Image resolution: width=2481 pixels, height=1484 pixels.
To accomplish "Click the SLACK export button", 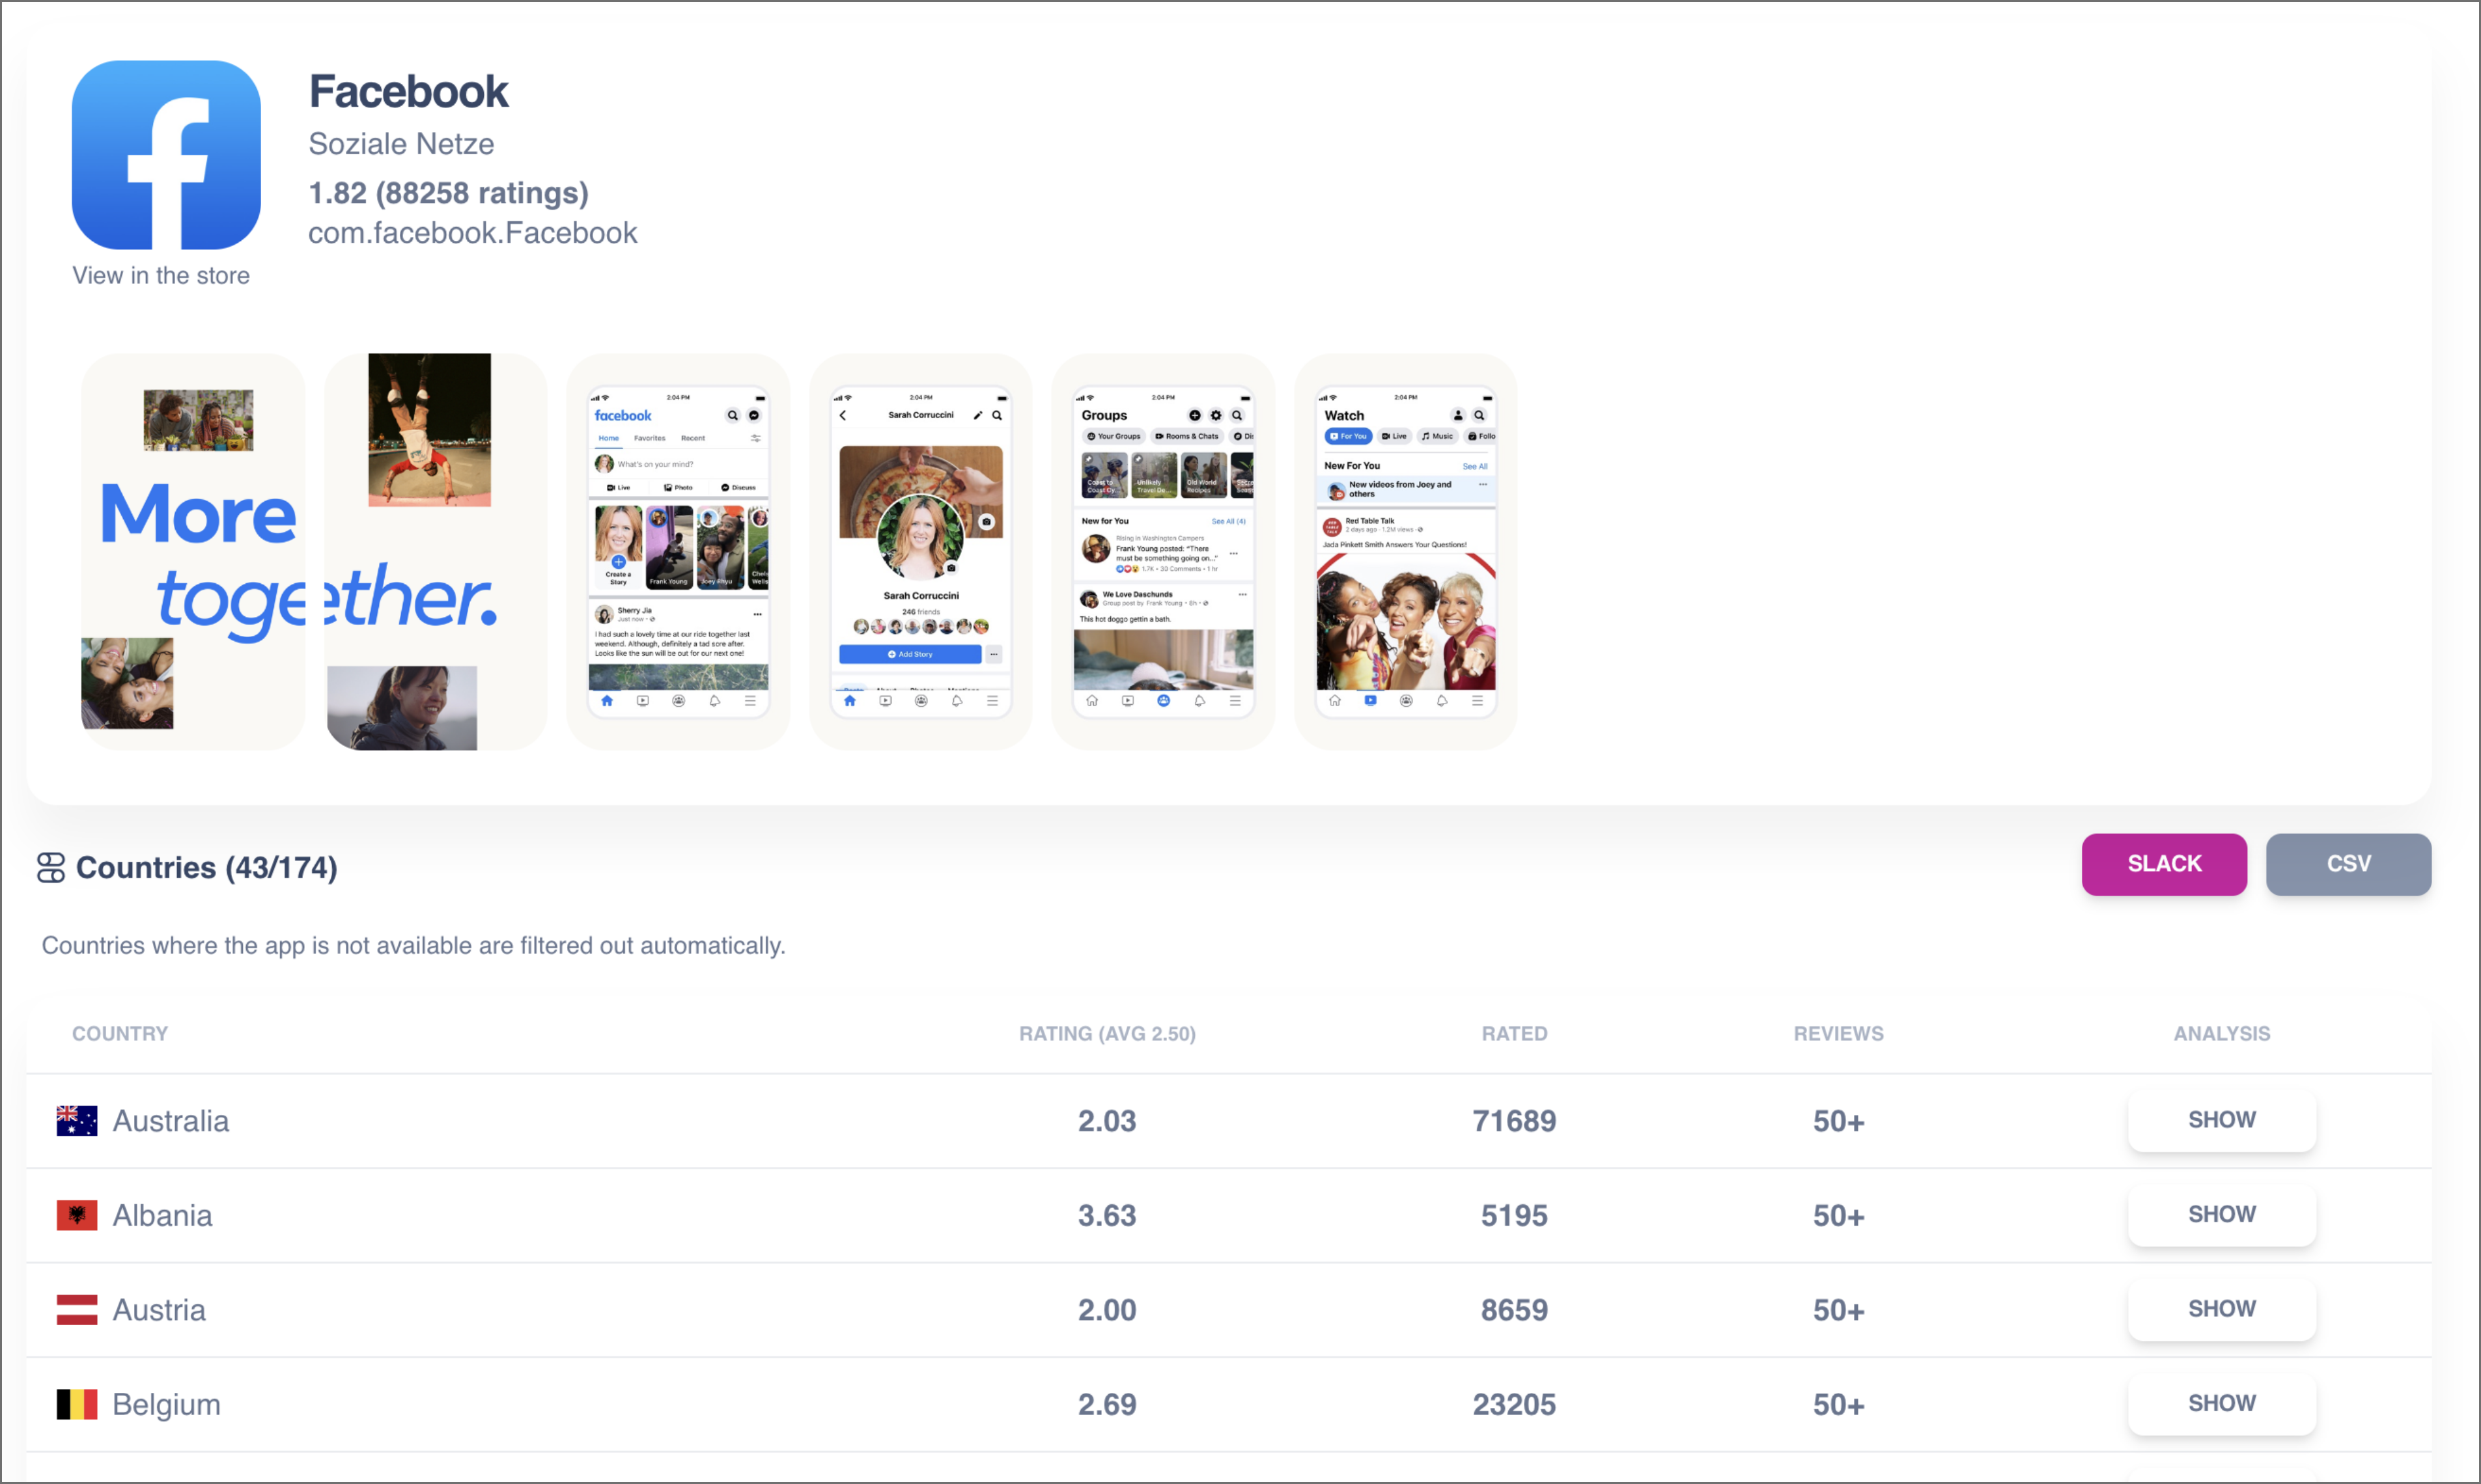I will coord(2164,864).
